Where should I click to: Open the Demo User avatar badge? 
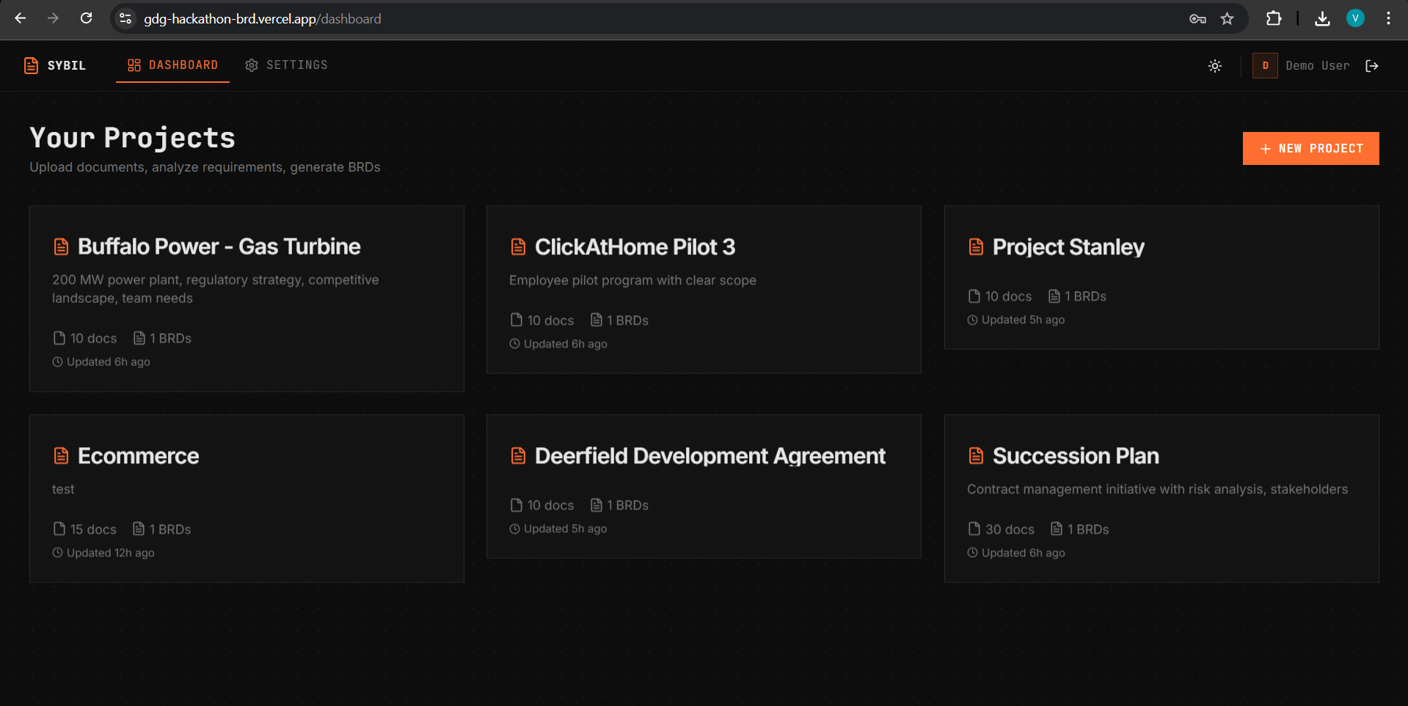click(x=1265, y=66)
